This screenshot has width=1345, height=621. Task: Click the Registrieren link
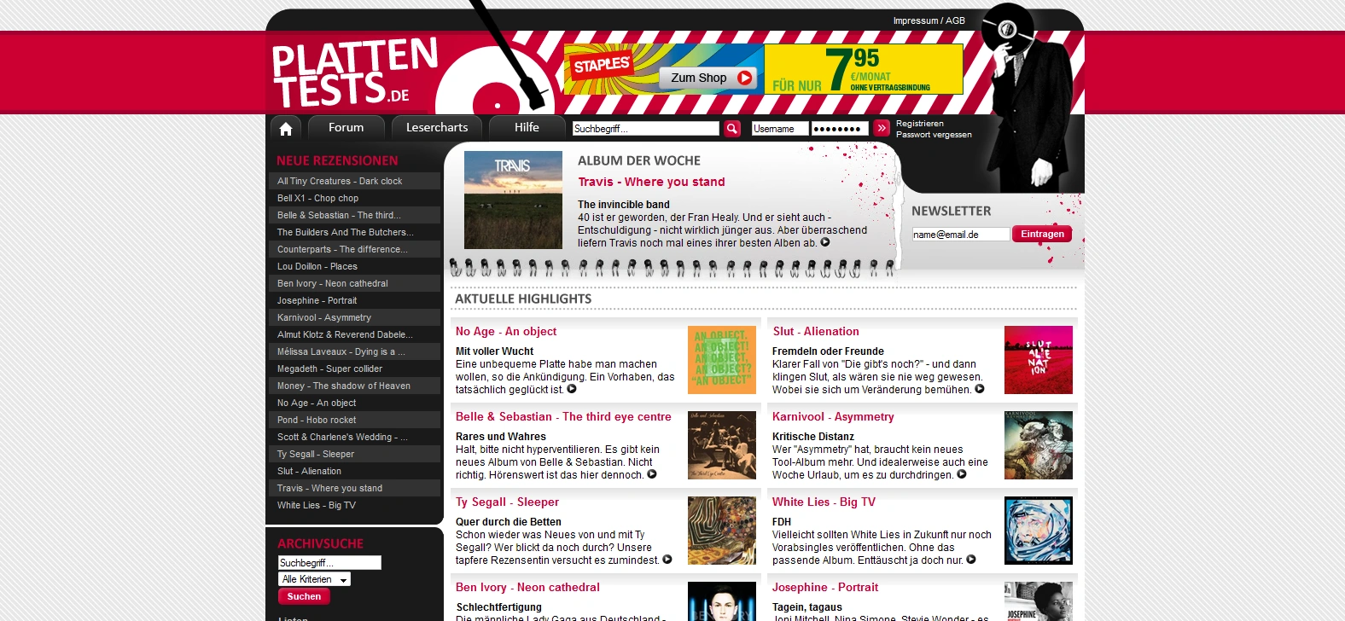click(x=920, y=124)
